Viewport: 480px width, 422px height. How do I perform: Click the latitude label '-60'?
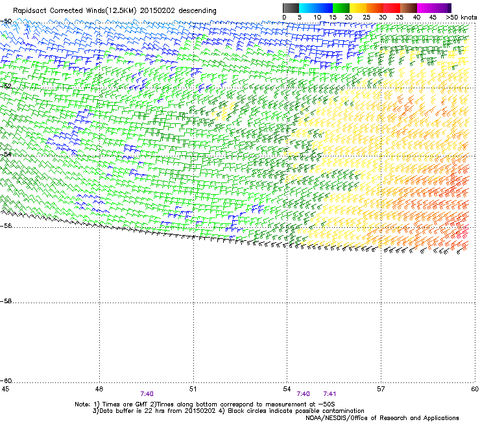click(6, 380)
